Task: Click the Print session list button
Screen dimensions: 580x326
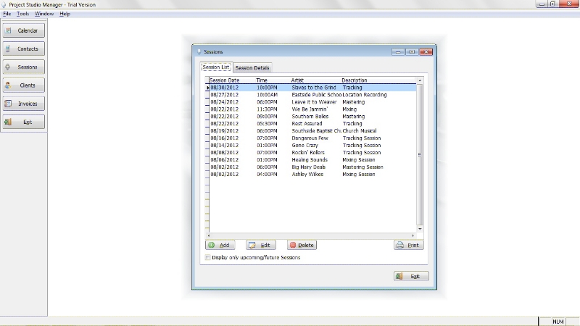Action: [408, 246]
